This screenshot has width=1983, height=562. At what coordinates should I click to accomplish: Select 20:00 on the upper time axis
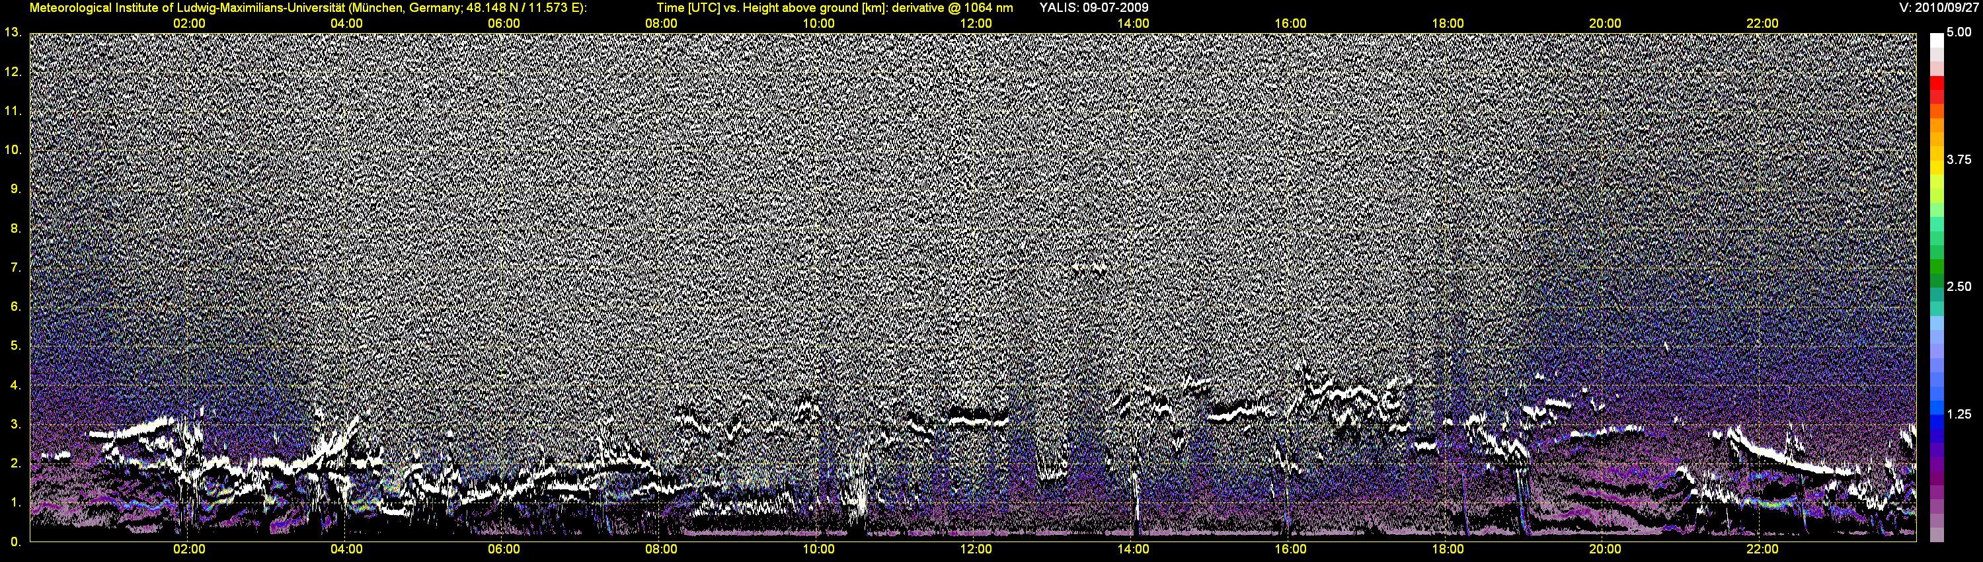[x=1605, y=23]
